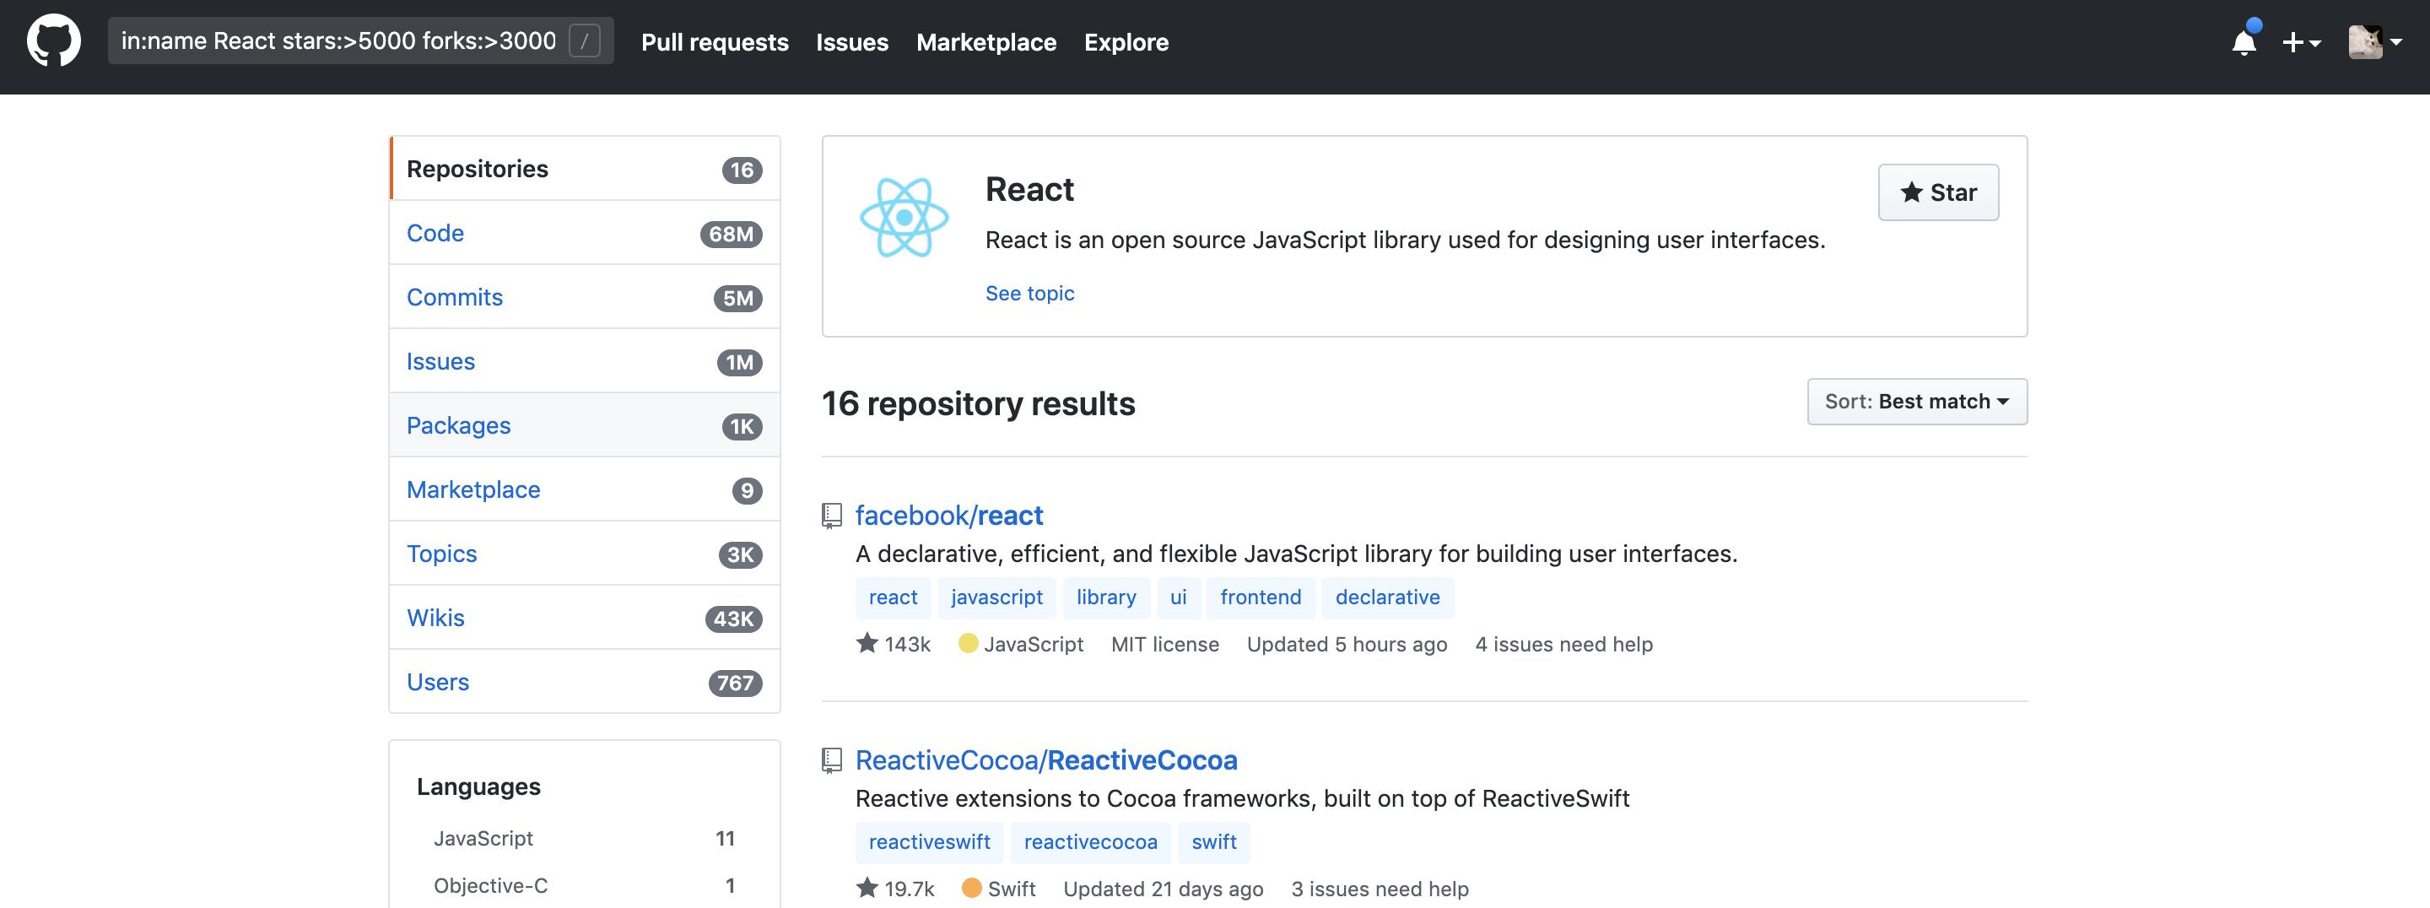
Task: Switch to the Commits results tab
Action: click(455, 297)
